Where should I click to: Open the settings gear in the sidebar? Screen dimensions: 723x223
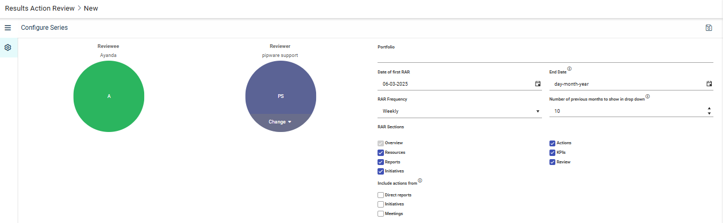(8, 47)
